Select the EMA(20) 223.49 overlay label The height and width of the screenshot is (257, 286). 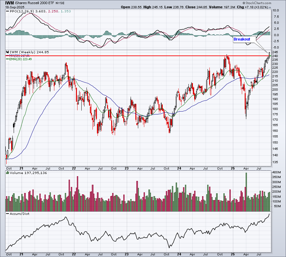[20, 59]
